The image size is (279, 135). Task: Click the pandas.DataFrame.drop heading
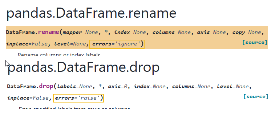83,67
